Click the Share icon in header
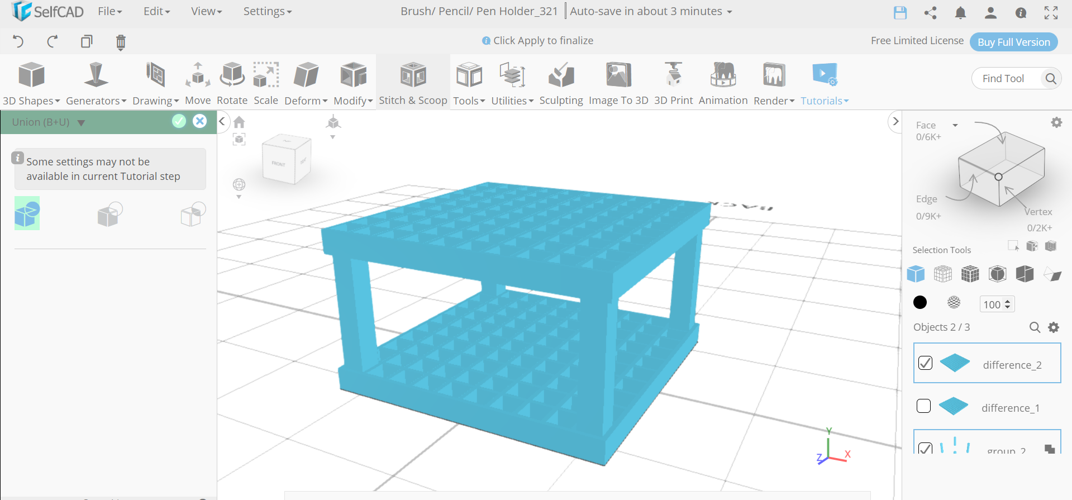1072x500 pixels. pyautogui.click(x=930, y=13)
